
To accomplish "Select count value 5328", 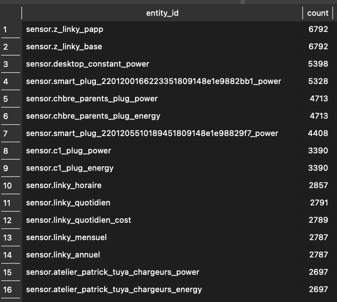I will [317, 81].
